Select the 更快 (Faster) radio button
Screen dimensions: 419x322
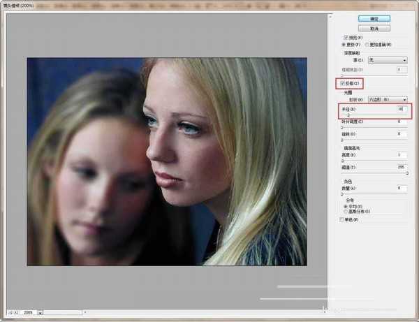point(344,45)
